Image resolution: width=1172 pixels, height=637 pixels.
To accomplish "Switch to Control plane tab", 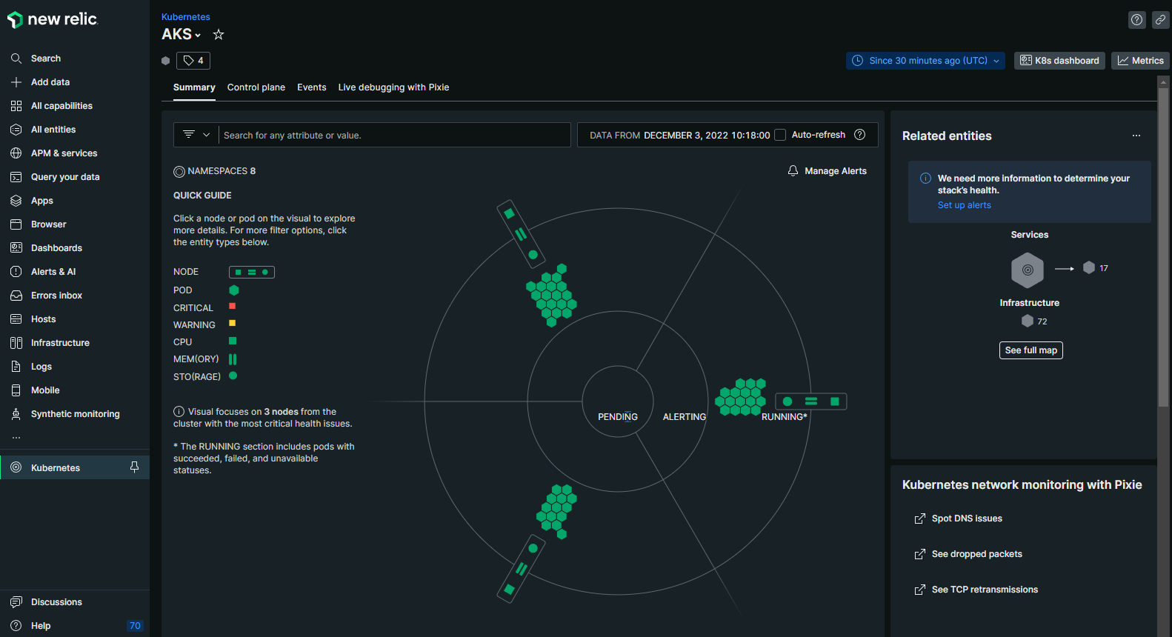I will pos(256,87).
